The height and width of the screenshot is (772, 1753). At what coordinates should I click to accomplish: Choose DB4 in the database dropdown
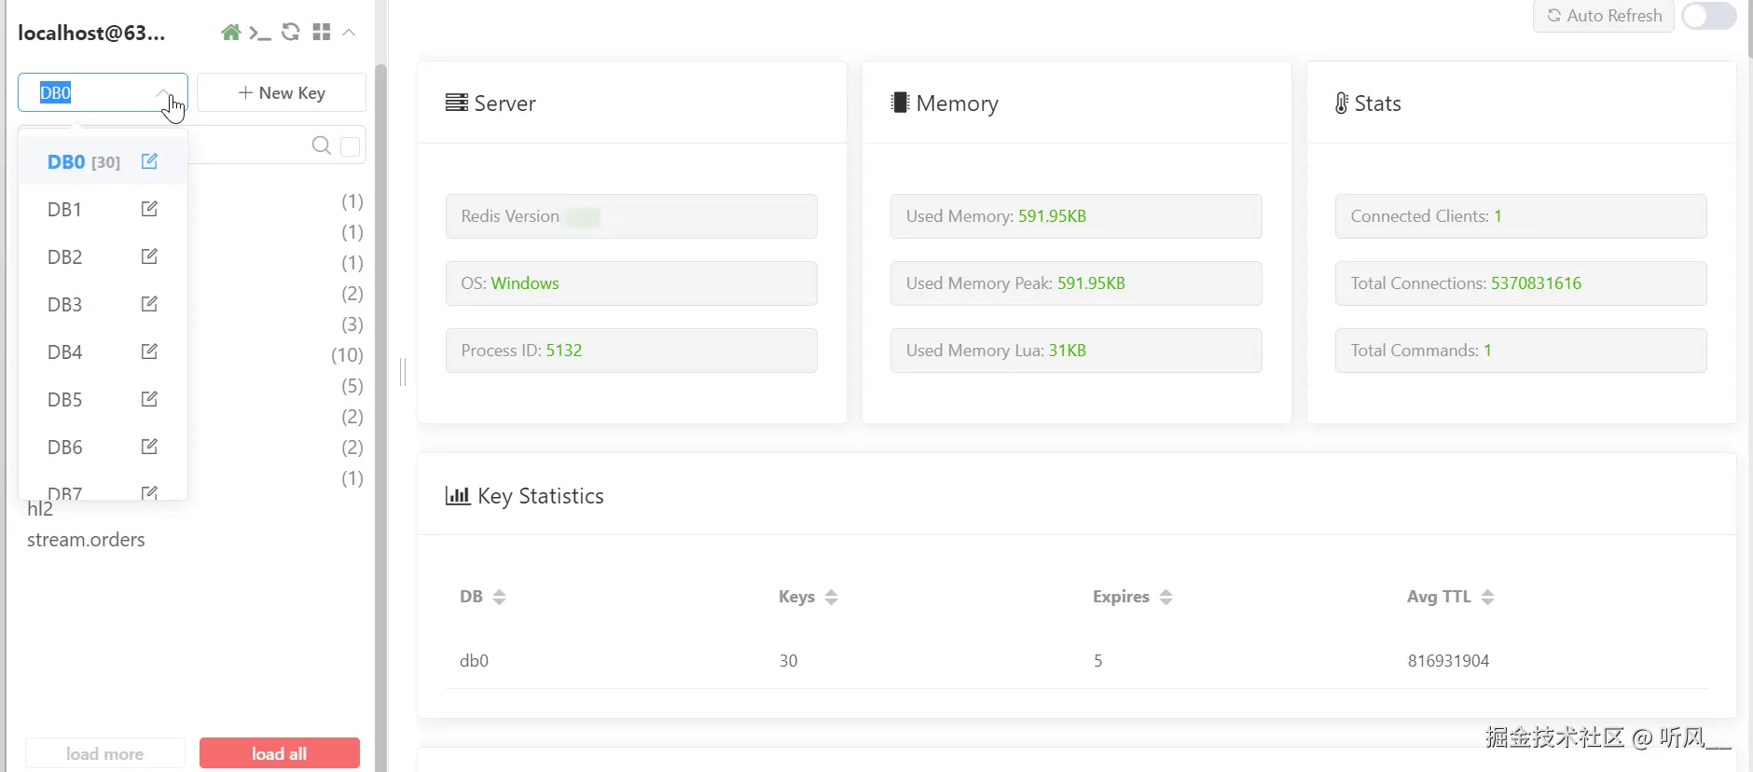pyautogui.click(x=65, y=352)
